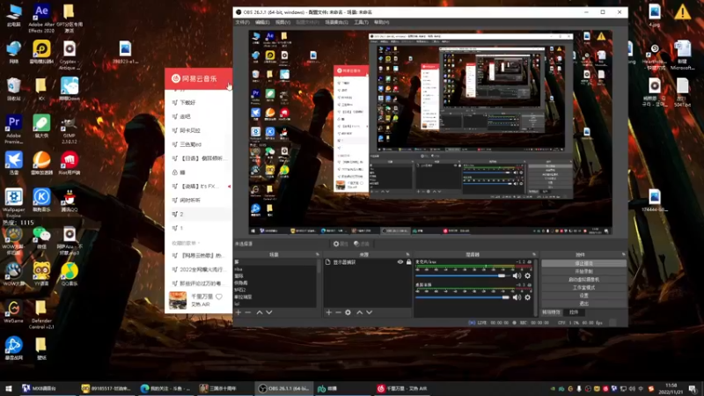Screen dimensions: 704x396
Task: Open settings gear for Desktop Audio channel
Action: [x=527, y=297]
